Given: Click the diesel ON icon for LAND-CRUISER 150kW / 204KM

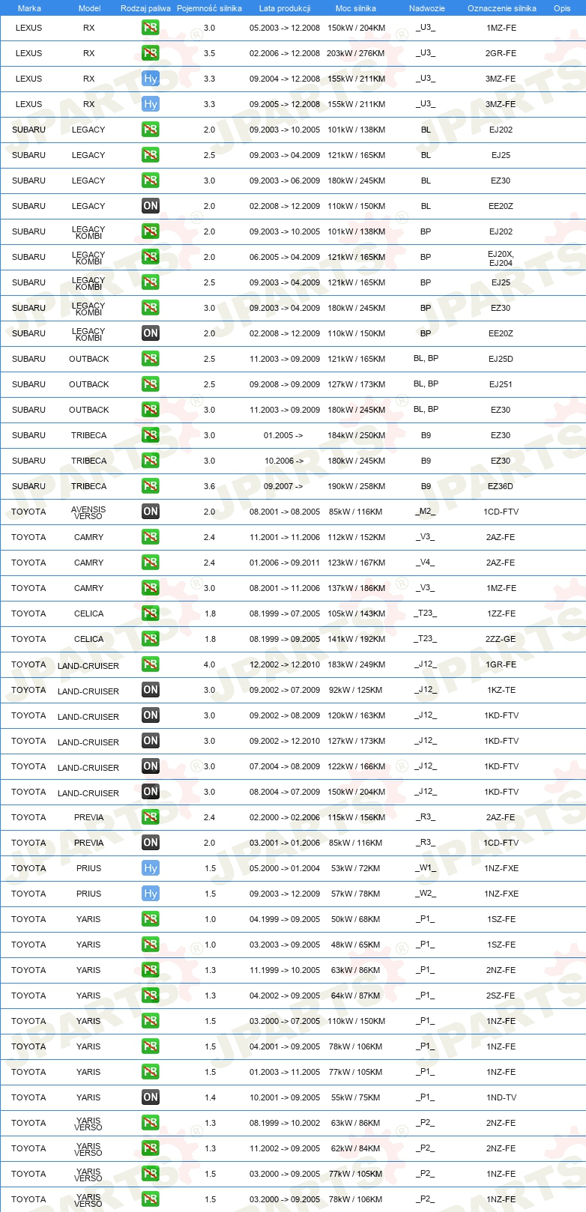Looking at the screenshot, I should click(151, 792).
